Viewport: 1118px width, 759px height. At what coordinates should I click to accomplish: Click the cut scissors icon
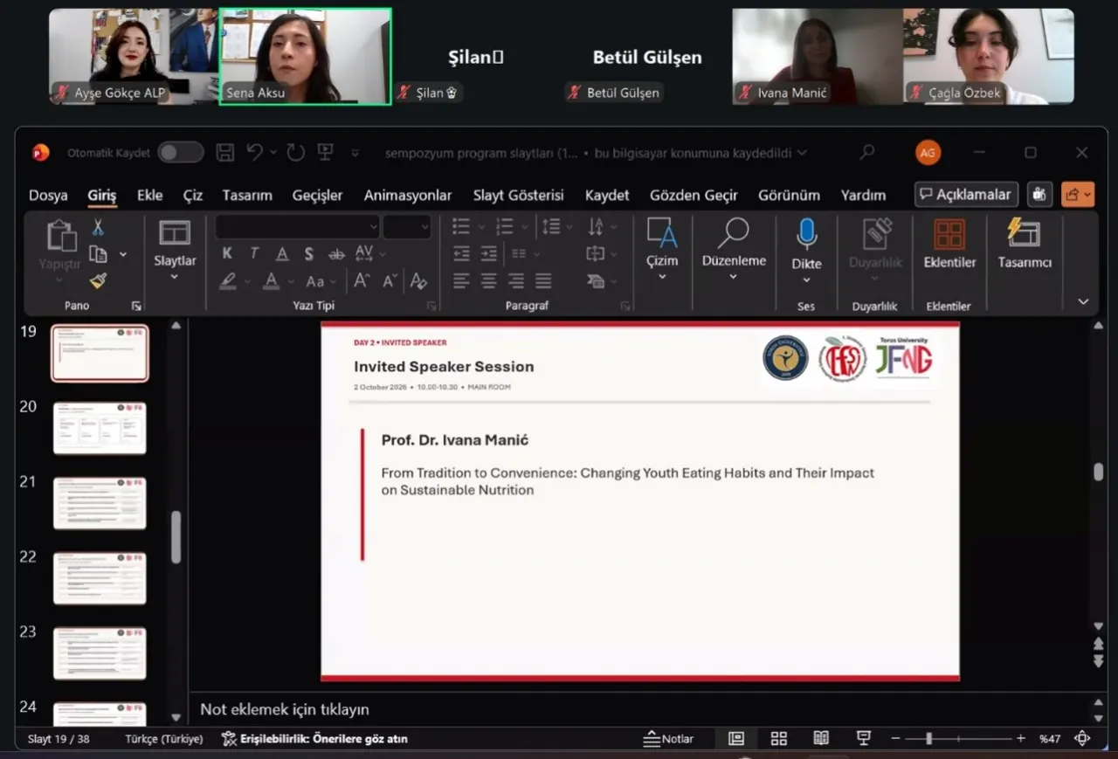[98, 227]
